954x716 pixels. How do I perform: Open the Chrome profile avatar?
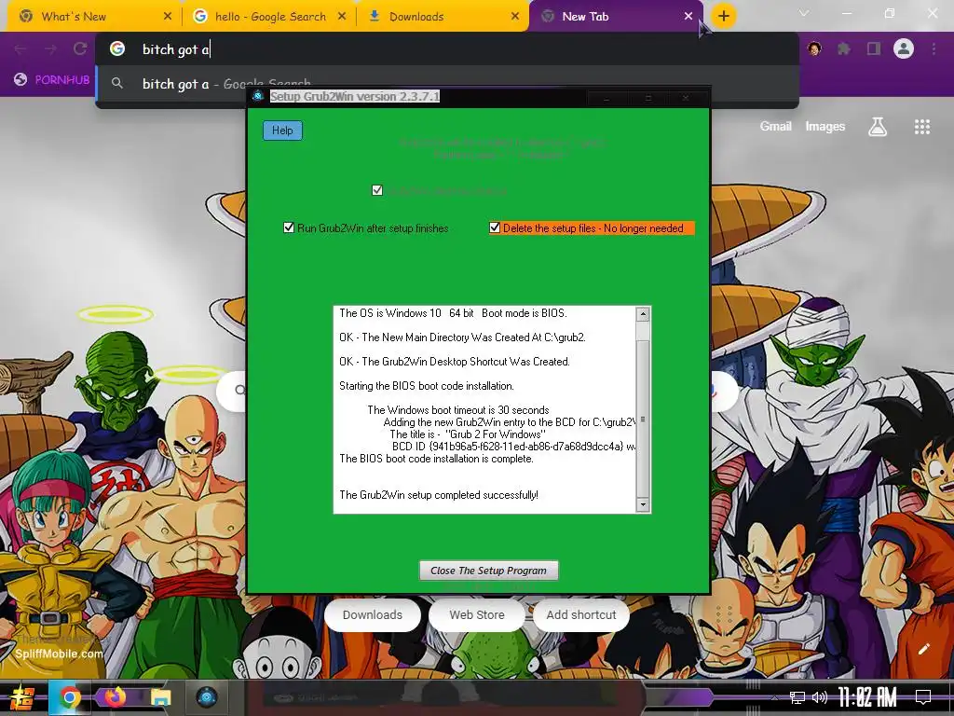pyautogui.click(x=904, y=48)
